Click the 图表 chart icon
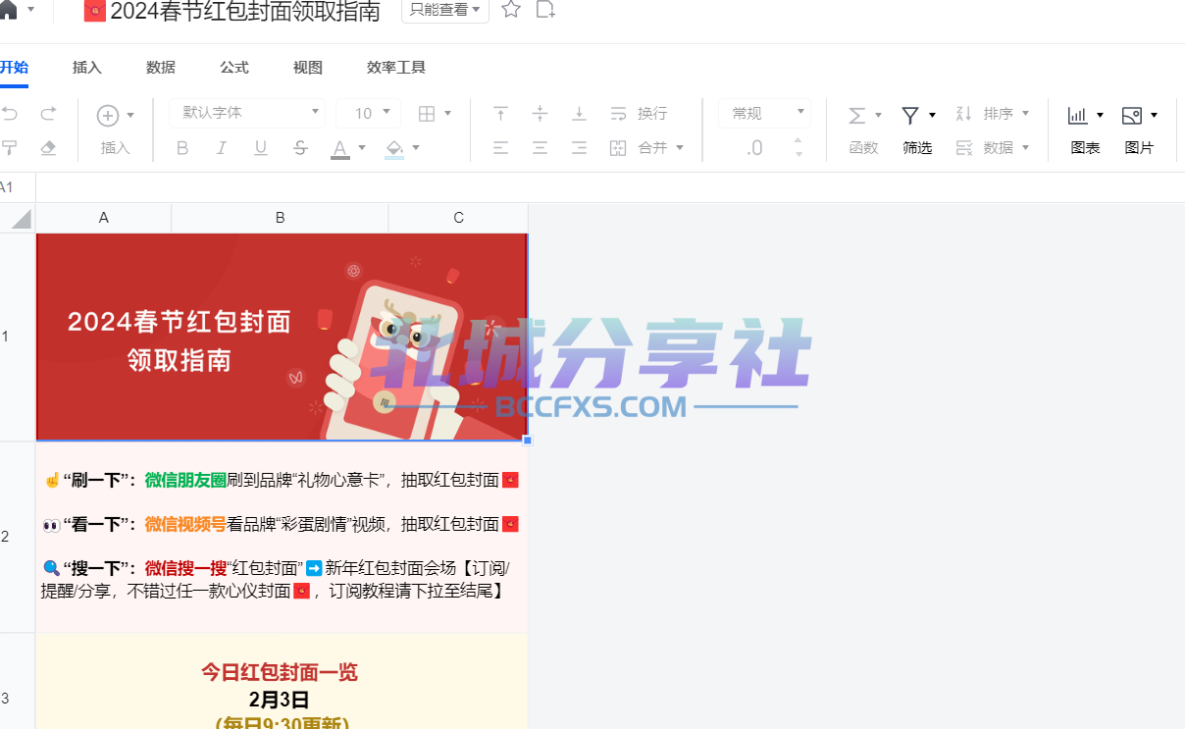The width and height of the screenshot is (1185, 729). [x=1077, y=116]
